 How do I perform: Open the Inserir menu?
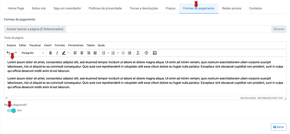tap(48, 45)
